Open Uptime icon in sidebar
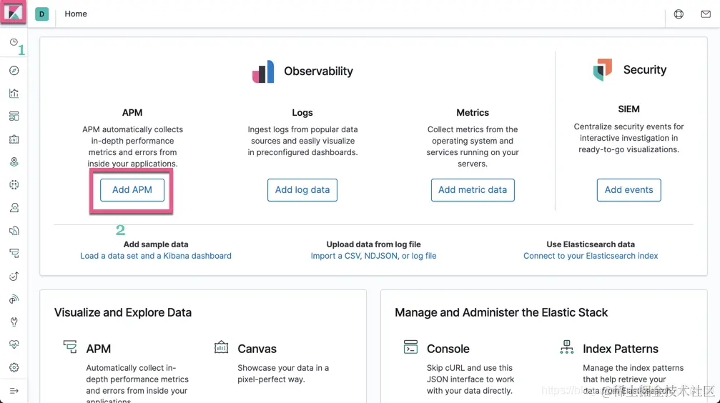The width and height of the screenshot is (720, 403). click(x=14, y=277)
